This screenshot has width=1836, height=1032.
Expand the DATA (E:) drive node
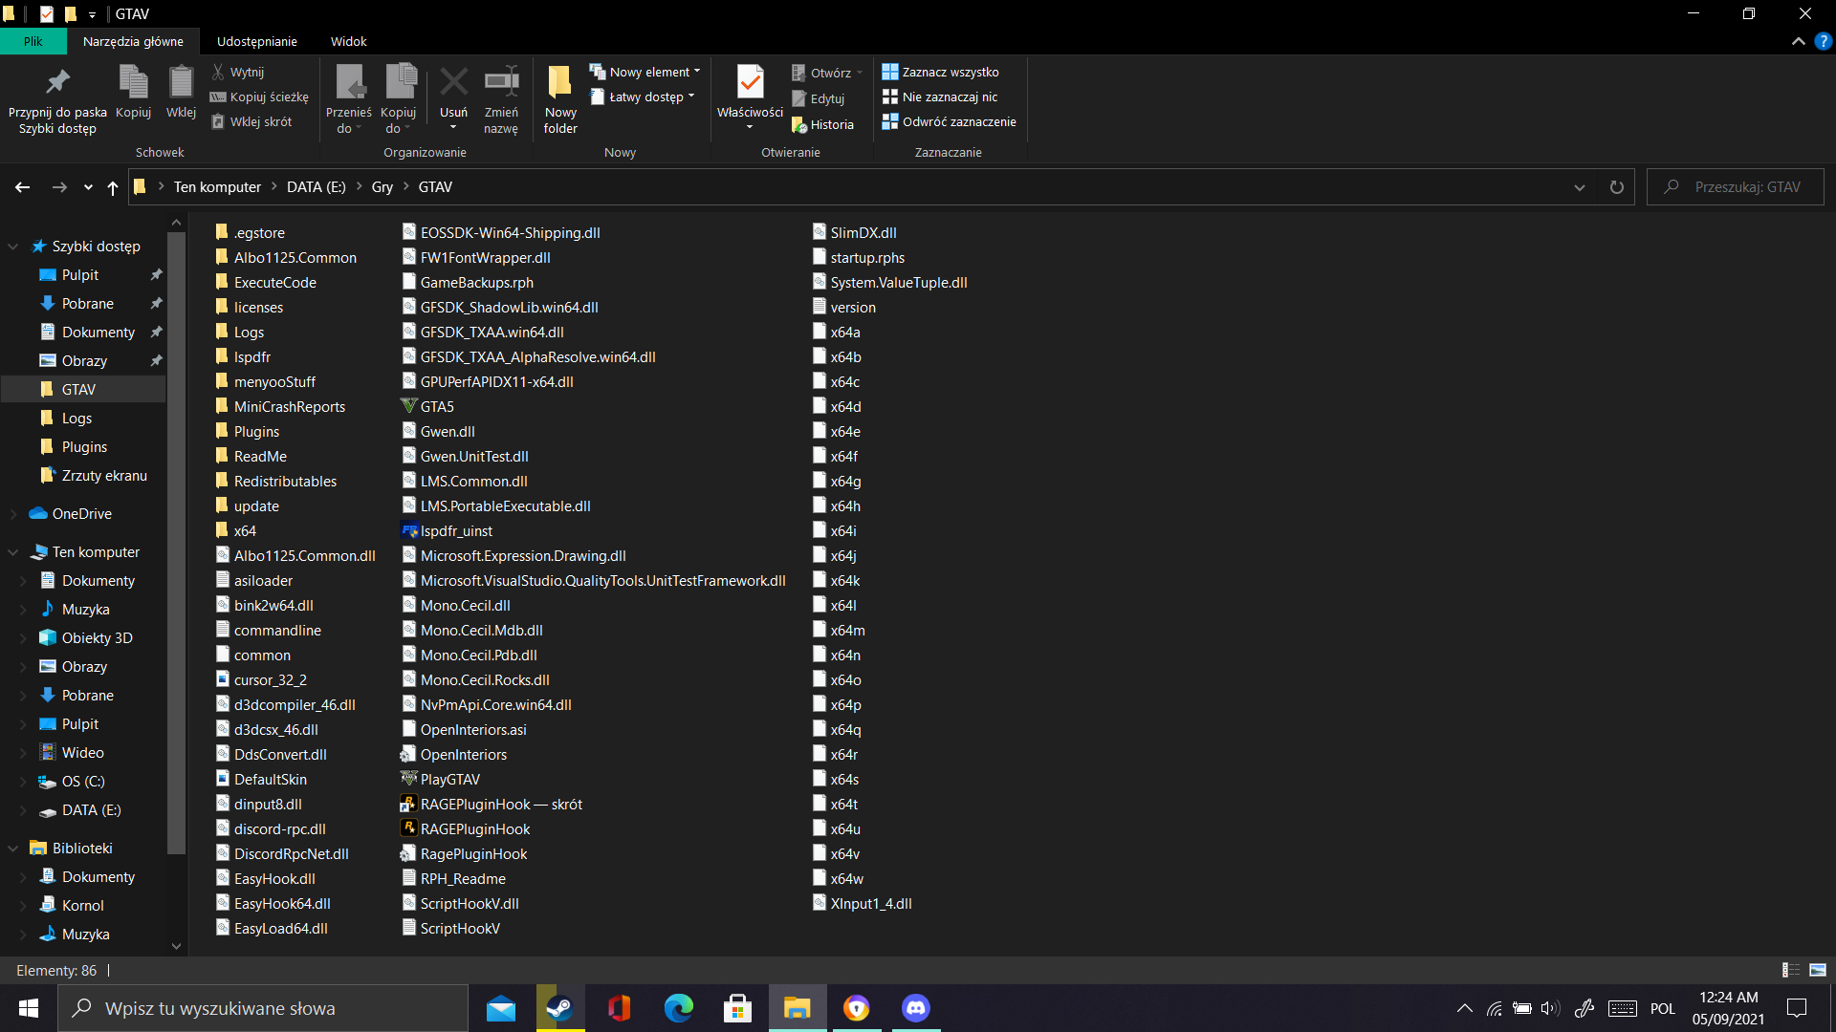pyautogui.click(x=23, y=810)
